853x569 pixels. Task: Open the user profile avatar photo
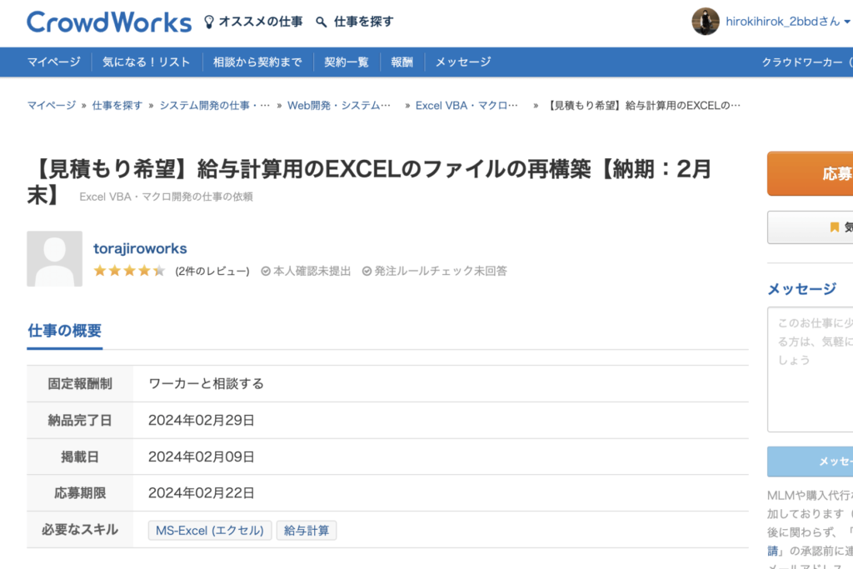[705, 22]
